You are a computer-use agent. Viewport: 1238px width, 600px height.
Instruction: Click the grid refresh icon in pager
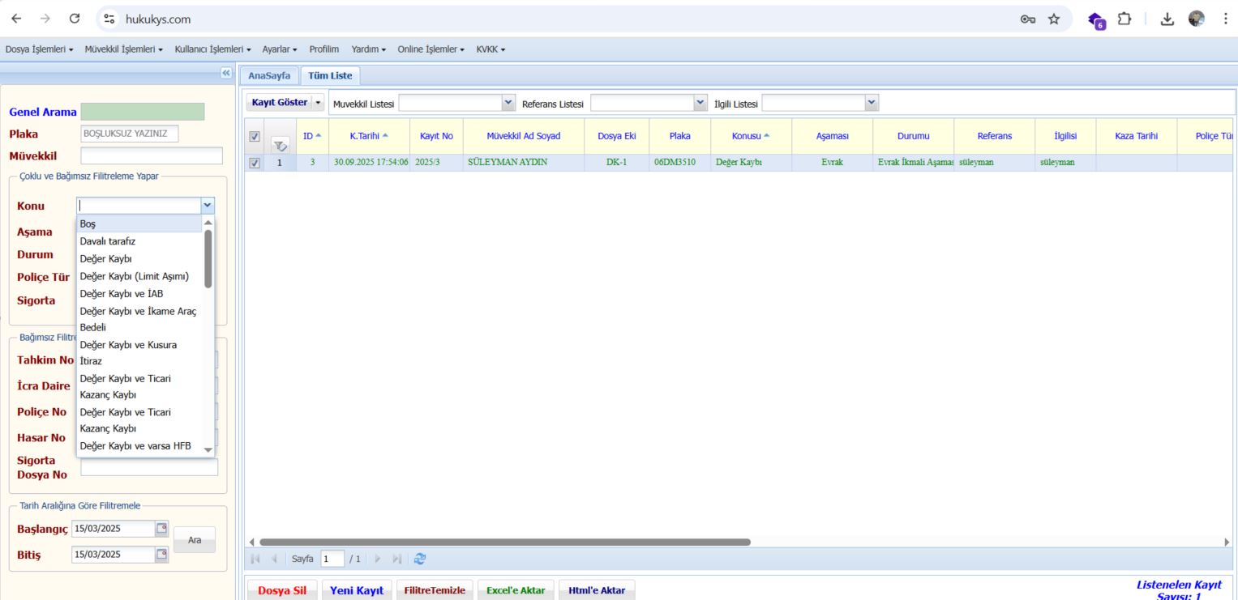[419, 559]
